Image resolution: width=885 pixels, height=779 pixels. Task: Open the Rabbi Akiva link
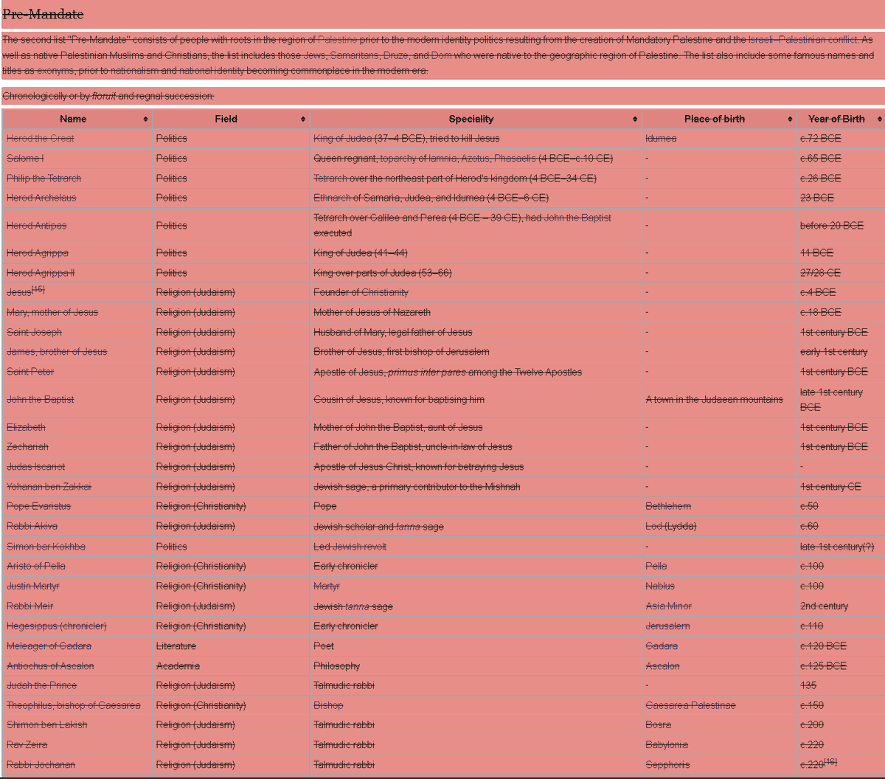32,527
